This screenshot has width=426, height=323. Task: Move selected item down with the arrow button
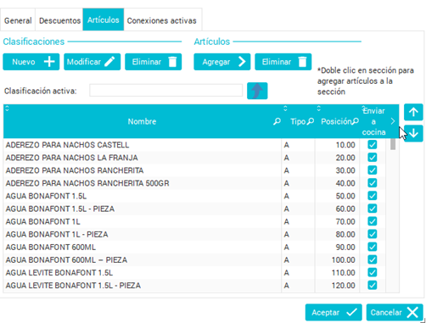(x=413, y=133)
